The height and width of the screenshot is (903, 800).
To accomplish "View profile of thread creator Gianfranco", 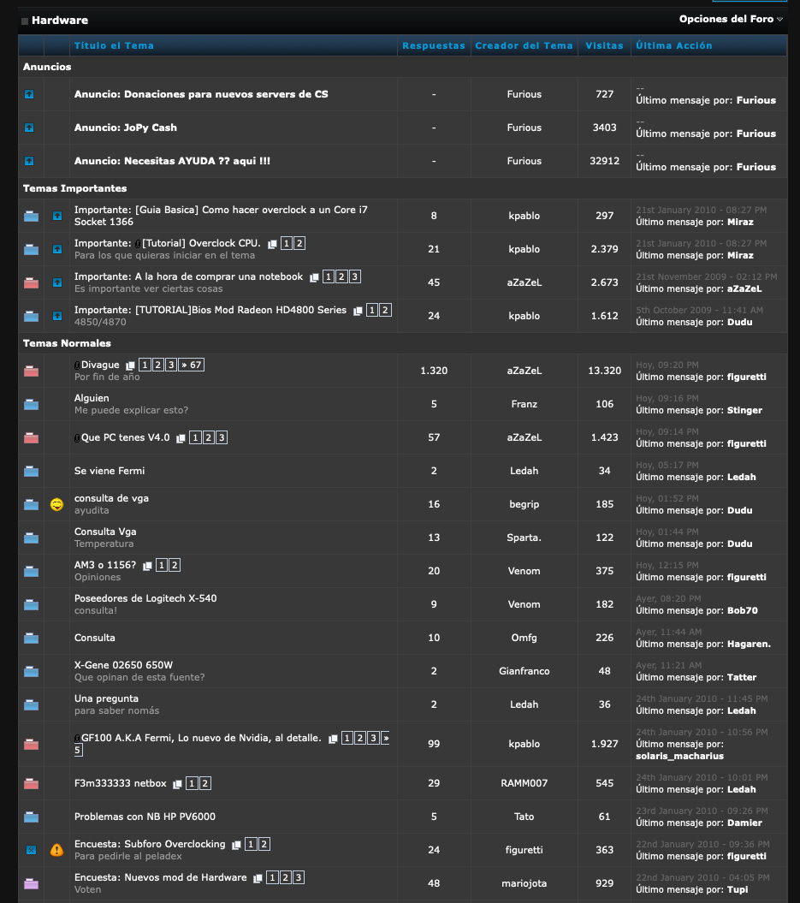I will point(524,672).
